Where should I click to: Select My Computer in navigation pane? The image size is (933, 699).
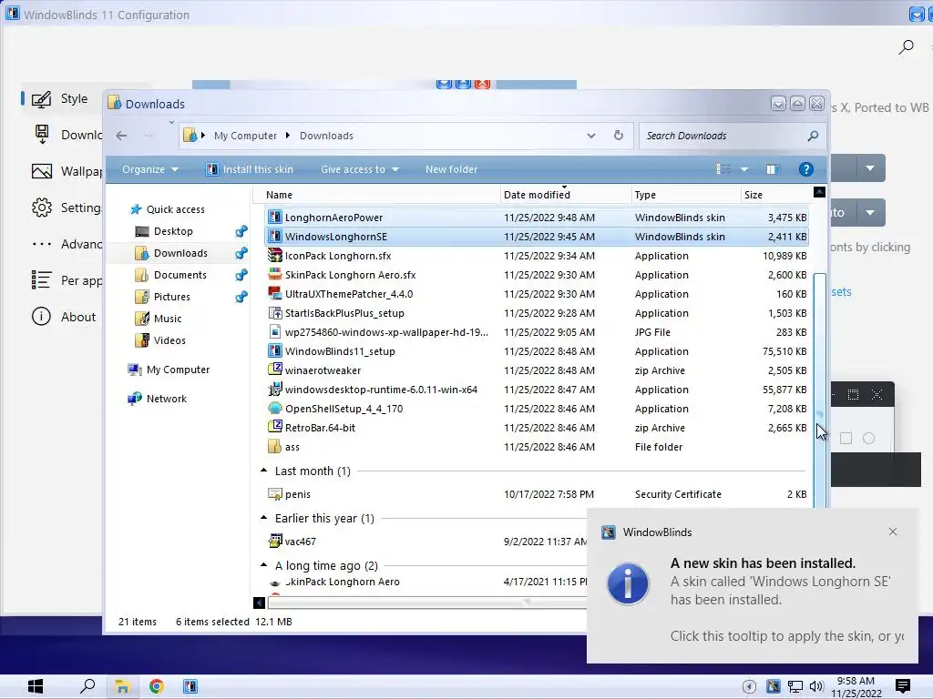178,370
